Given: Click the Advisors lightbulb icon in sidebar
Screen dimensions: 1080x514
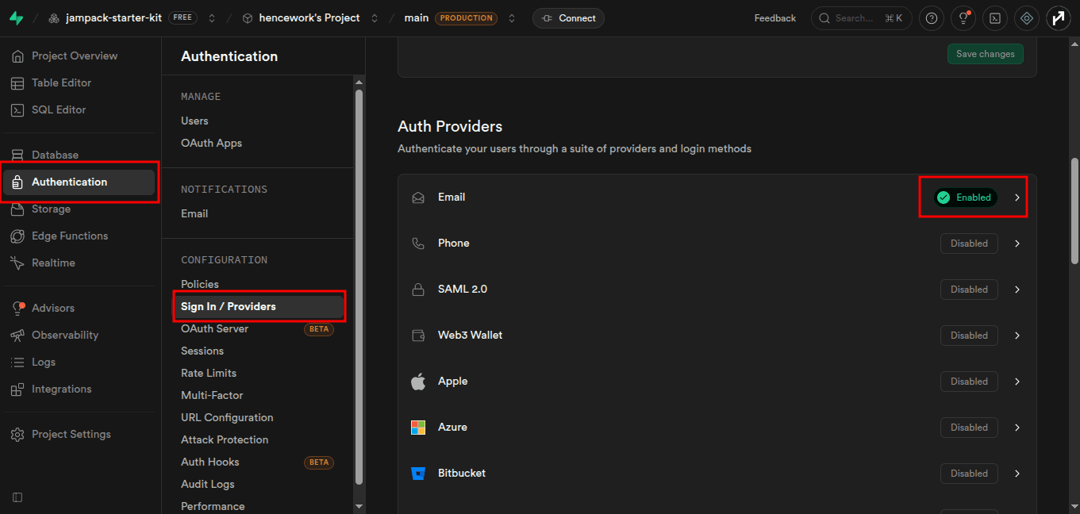Looking at the screenshot, I should tap(17, 309).
